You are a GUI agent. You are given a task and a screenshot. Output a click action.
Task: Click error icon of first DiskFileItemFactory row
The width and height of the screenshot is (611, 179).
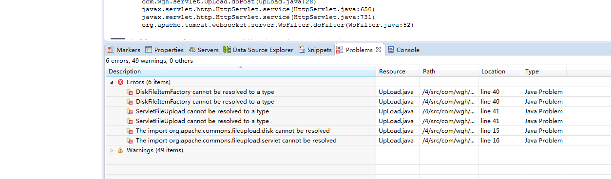tap(130, 92)
